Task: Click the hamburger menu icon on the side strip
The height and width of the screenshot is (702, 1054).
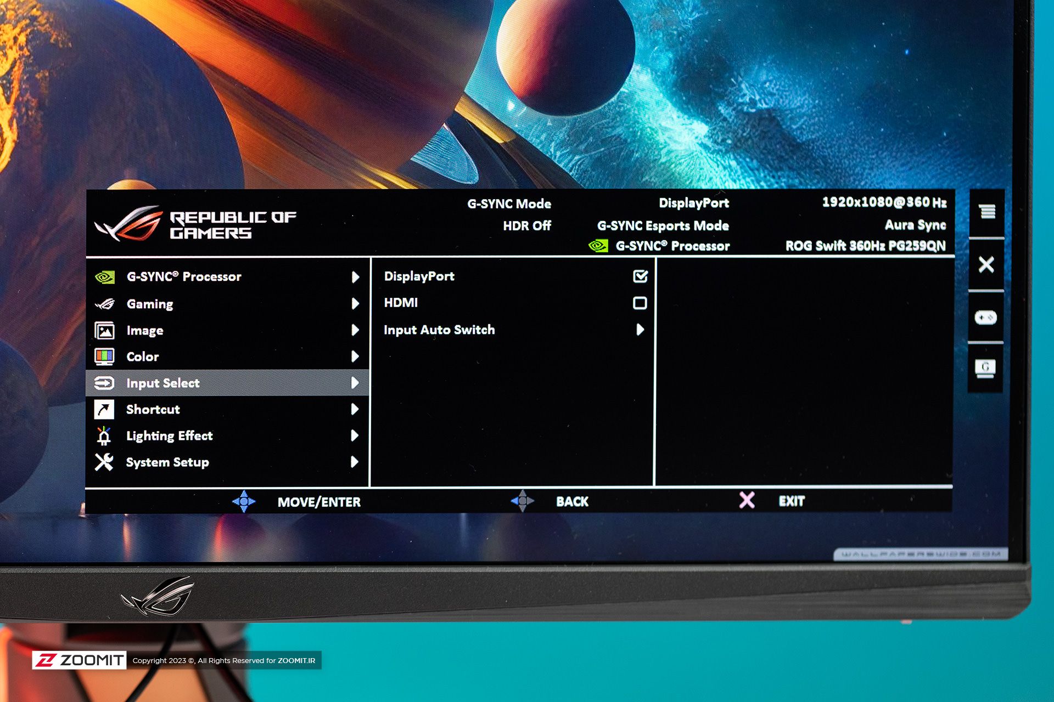Action: [987, 212]
